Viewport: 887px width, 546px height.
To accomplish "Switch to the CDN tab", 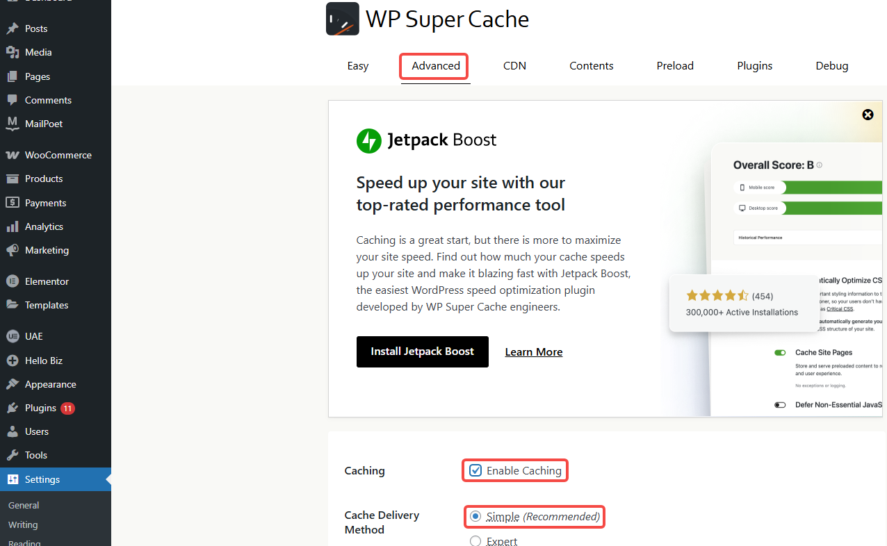I will coord(514,66).
